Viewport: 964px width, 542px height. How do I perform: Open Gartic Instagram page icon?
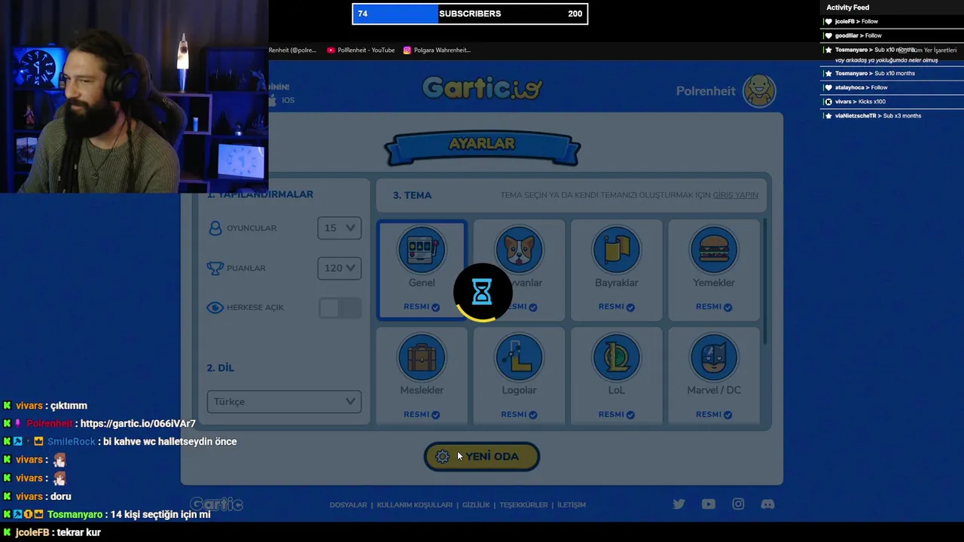[738, 504]
